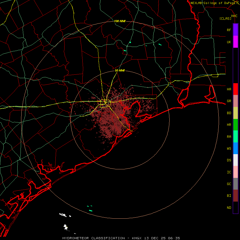
Task: Click the WS blue legend swatch
Action: pyautogui.click(x=235, y=148)
